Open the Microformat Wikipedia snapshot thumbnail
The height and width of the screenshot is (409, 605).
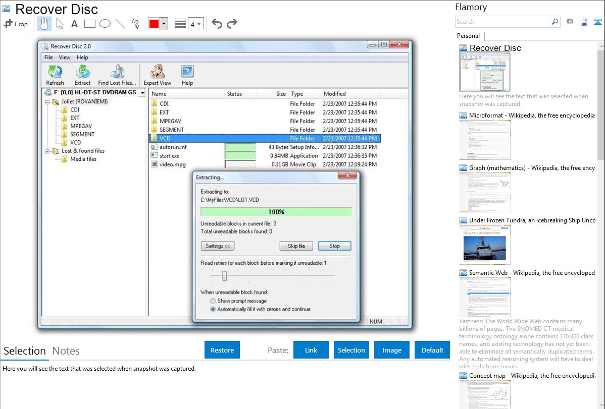click(485, 140)
